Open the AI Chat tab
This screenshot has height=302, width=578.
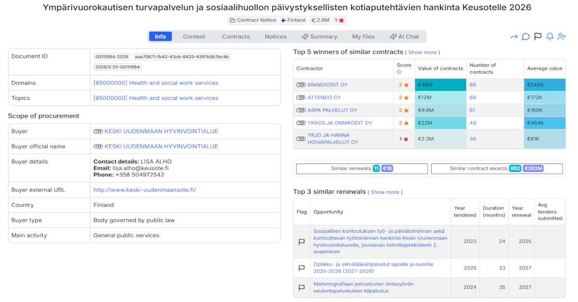click(x=405, y=36)
